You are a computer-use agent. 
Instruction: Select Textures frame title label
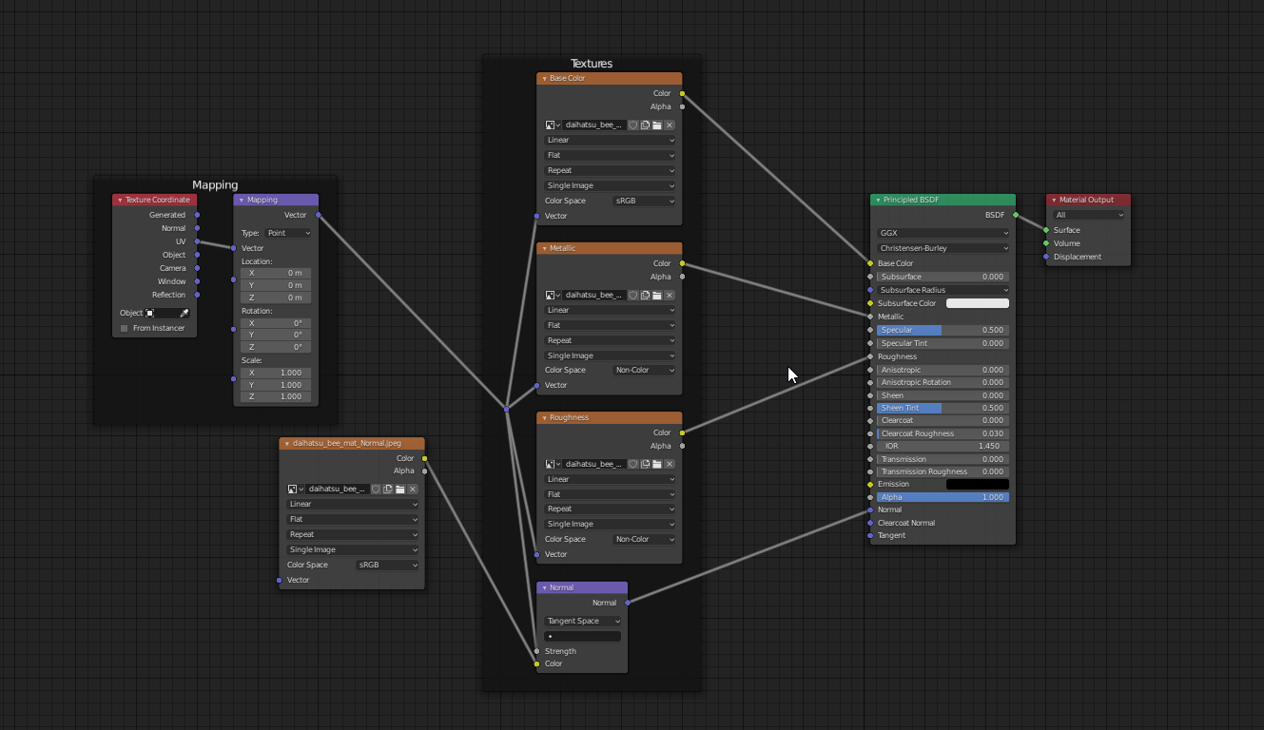click(x=592, y=64)
